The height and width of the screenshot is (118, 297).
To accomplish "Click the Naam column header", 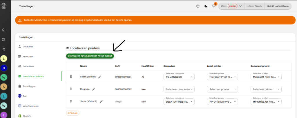I will pos(84,66).
